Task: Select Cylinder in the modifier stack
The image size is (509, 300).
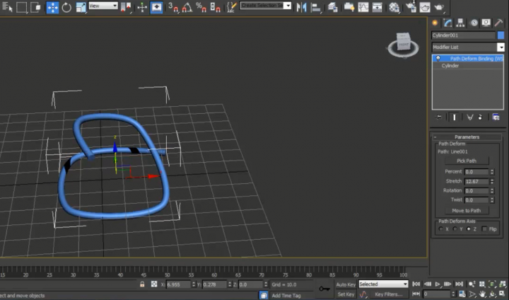Action: pyautogui.click(x=450, y=66)
